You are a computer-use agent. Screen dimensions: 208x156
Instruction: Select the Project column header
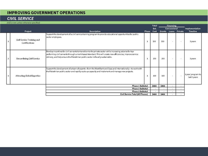(x=28, y=31)
